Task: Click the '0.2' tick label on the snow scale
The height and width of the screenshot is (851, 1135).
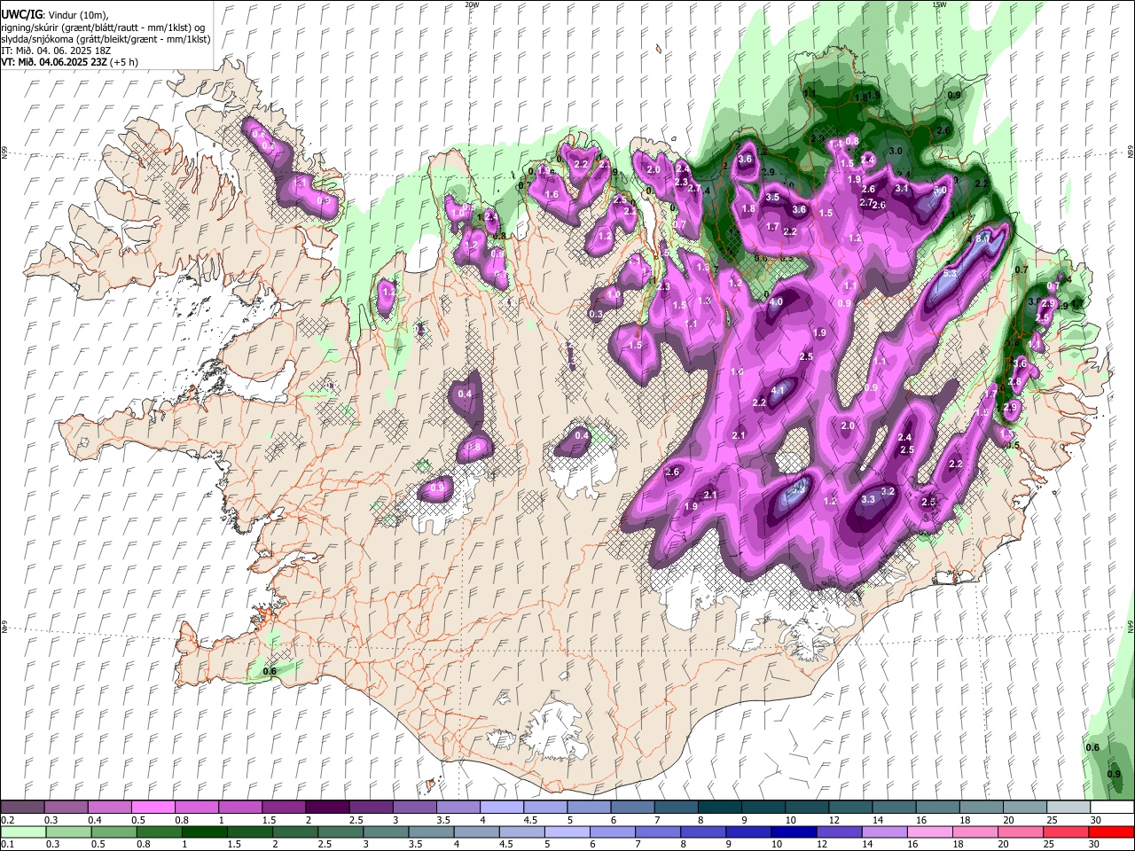Action: coord(7,820)
